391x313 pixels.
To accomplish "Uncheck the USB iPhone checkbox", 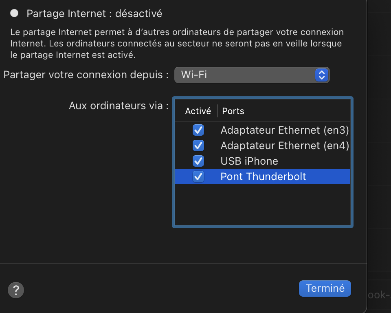I will click(x=198, y=161).
